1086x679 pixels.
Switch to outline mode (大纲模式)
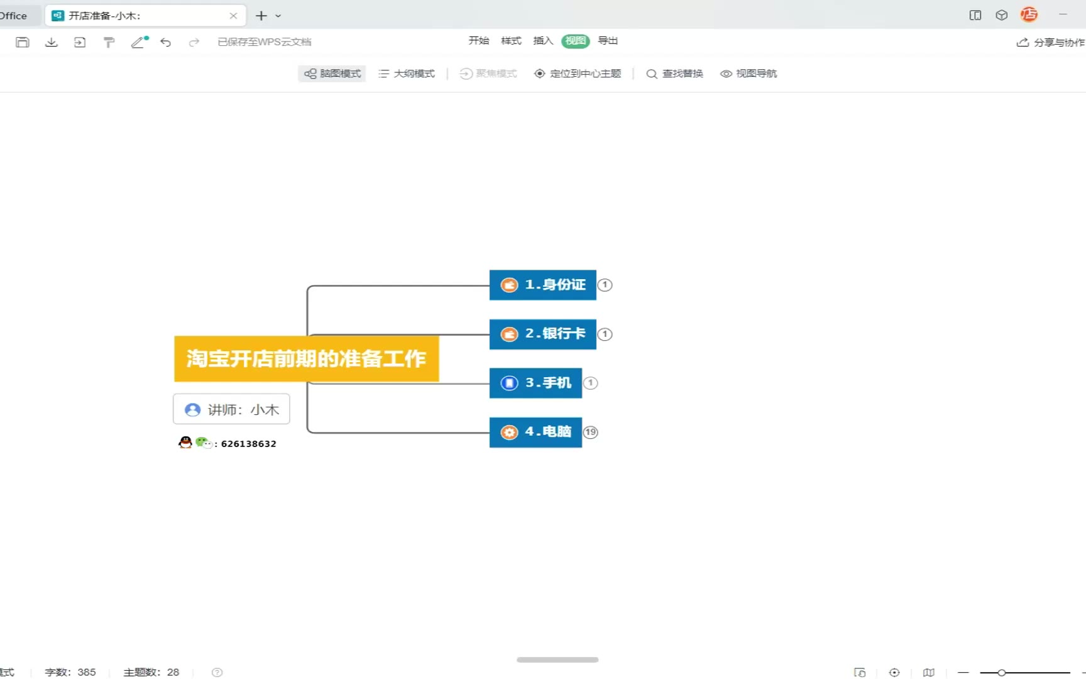point(407,74)
